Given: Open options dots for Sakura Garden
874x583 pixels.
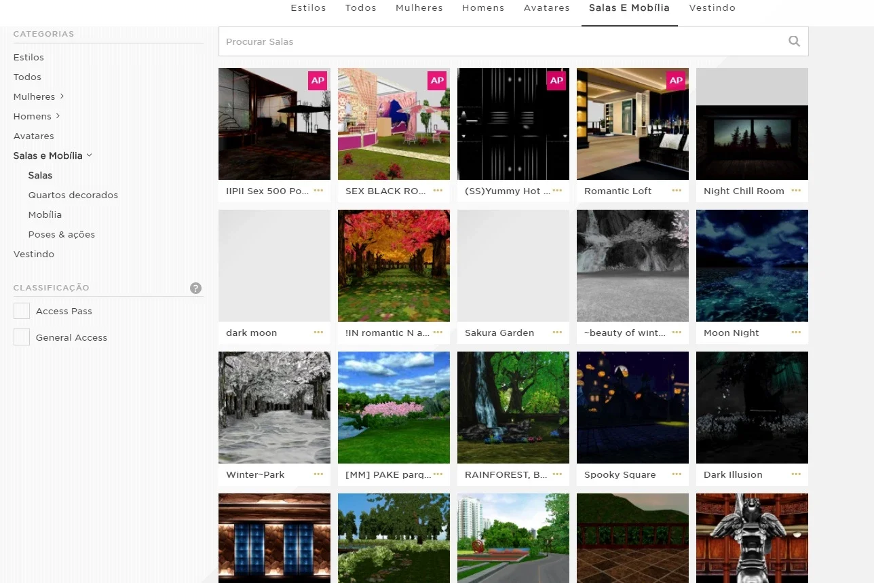Looking at the screenshot, I should tap(557, 333).
